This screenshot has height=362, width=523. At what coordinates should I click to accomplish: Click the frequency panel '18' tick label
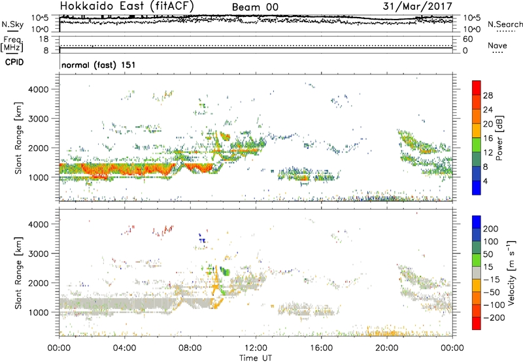click(44, 39)
